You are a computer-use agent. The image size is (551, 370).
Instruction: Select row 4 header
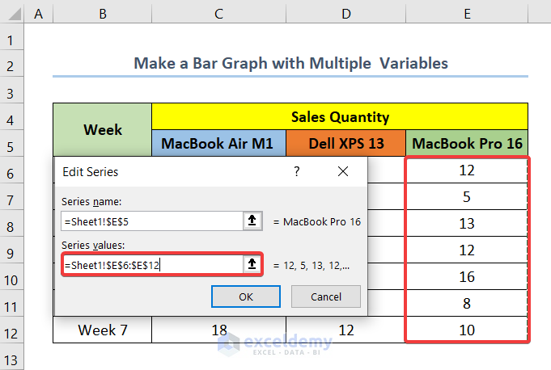point(11,117)
